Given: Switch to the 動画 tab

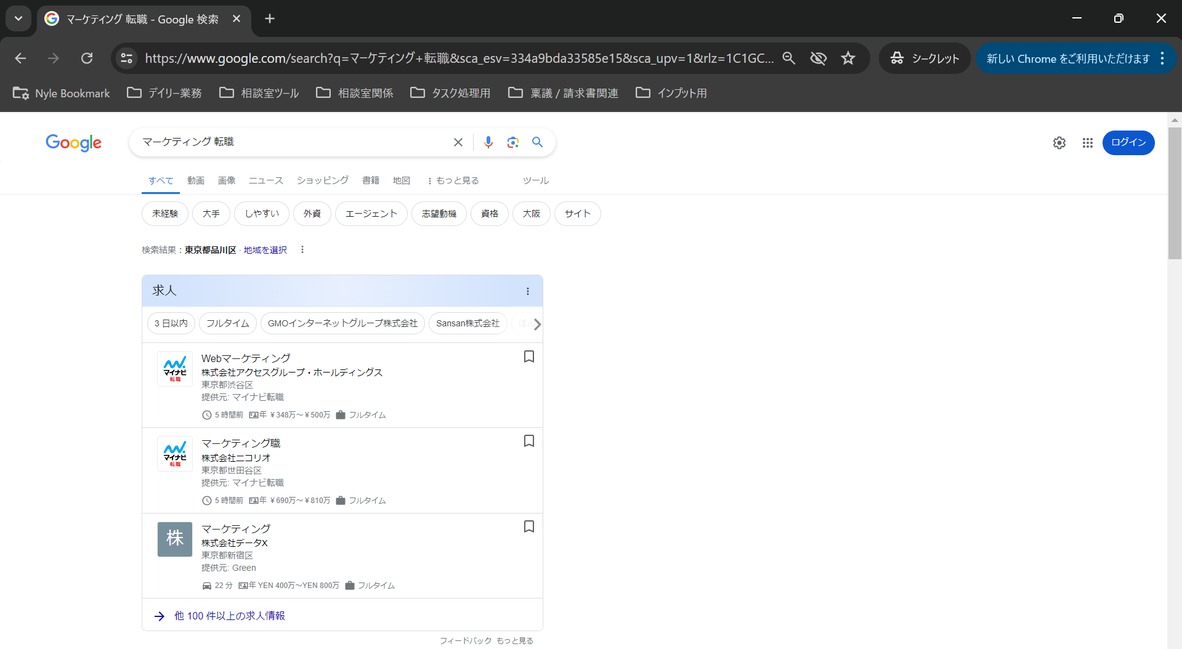Looking at the screenshot, I should click(196, 180).
